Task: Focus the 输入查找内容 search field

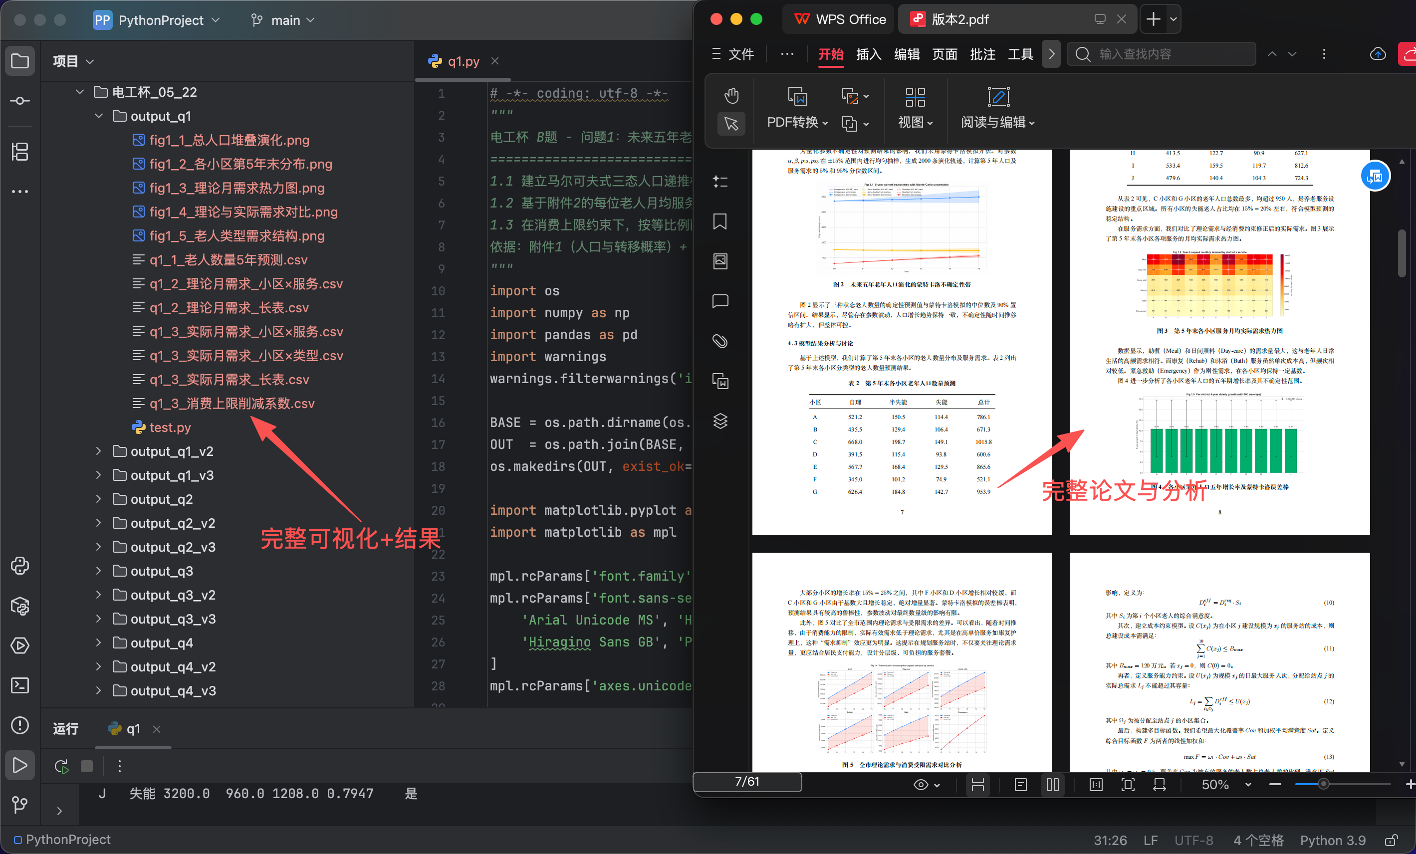Action: (x=1161, y=54)
